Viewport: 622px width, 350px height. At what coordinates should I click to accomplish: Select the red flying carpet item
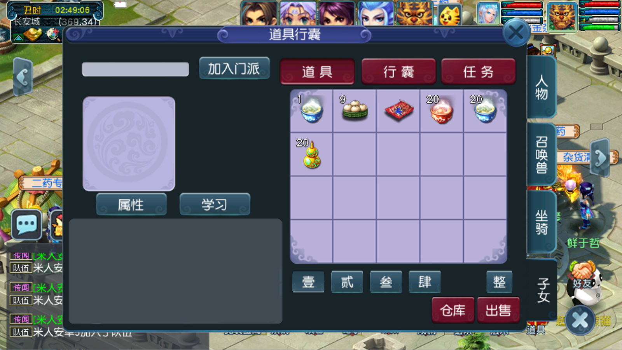pos(399,110)
